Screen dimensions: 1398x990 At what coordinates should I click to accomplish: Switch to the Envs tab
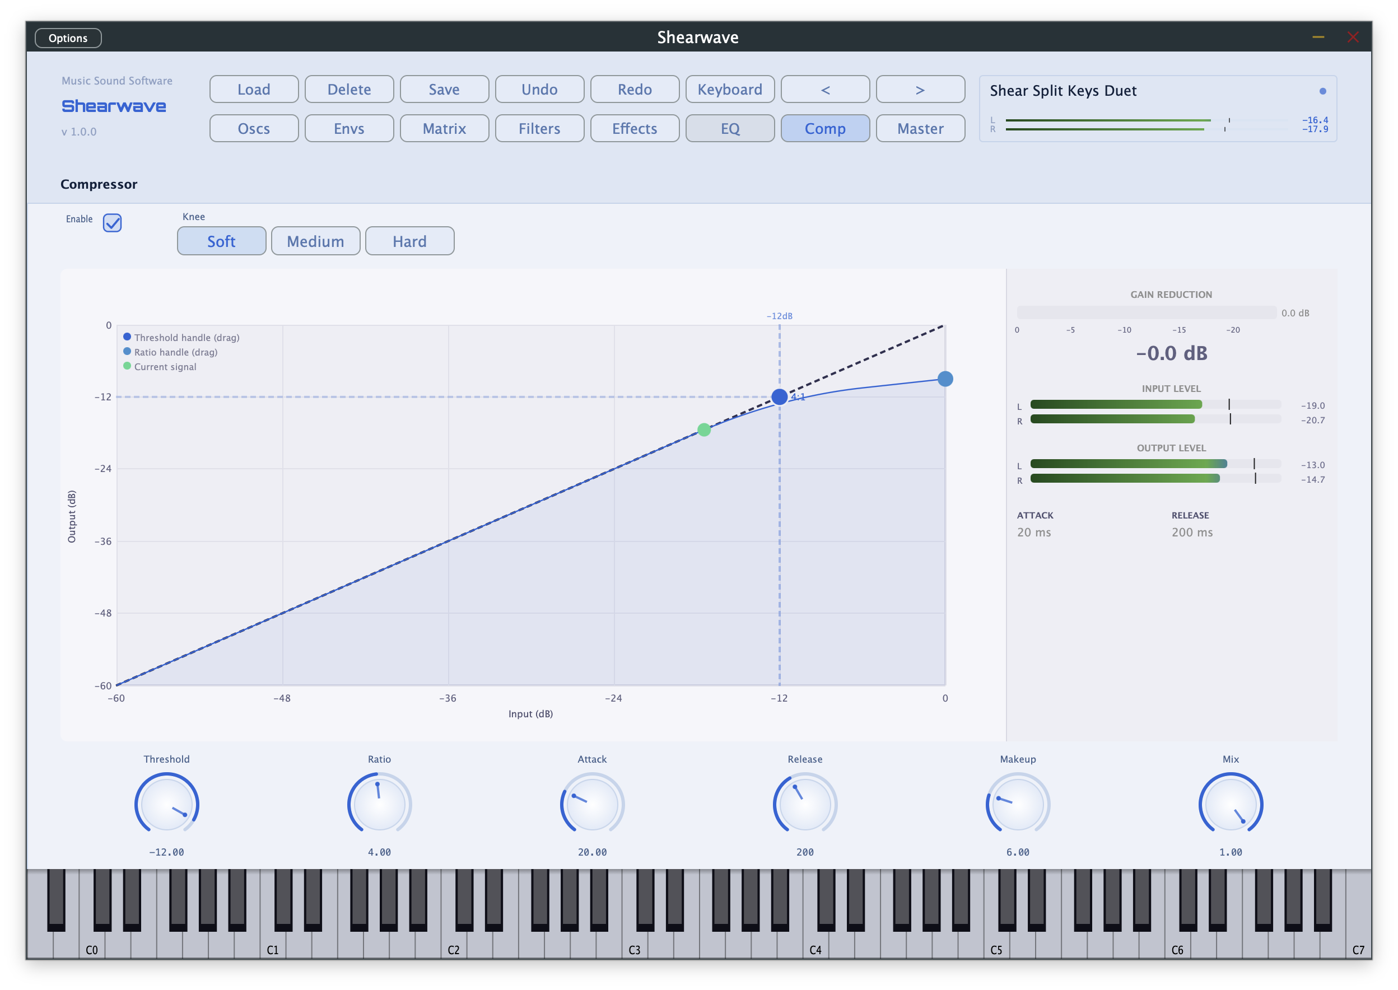point(349,129)
